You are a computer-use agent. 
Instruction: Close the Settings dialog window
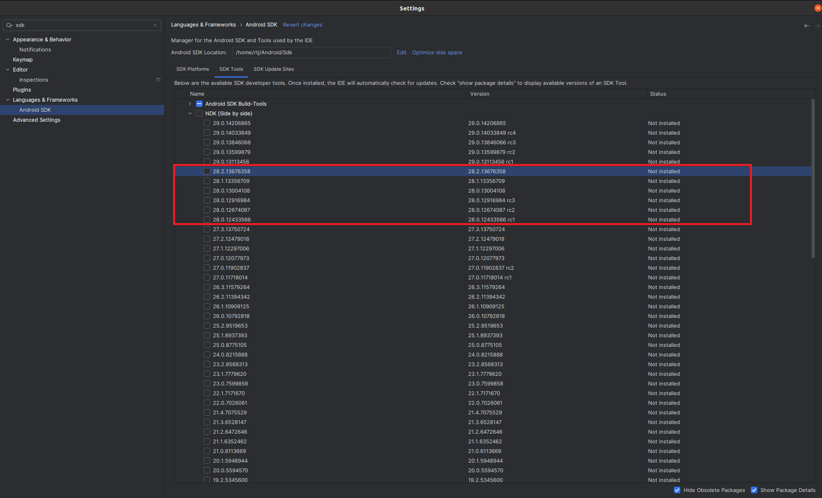point(818,8)
